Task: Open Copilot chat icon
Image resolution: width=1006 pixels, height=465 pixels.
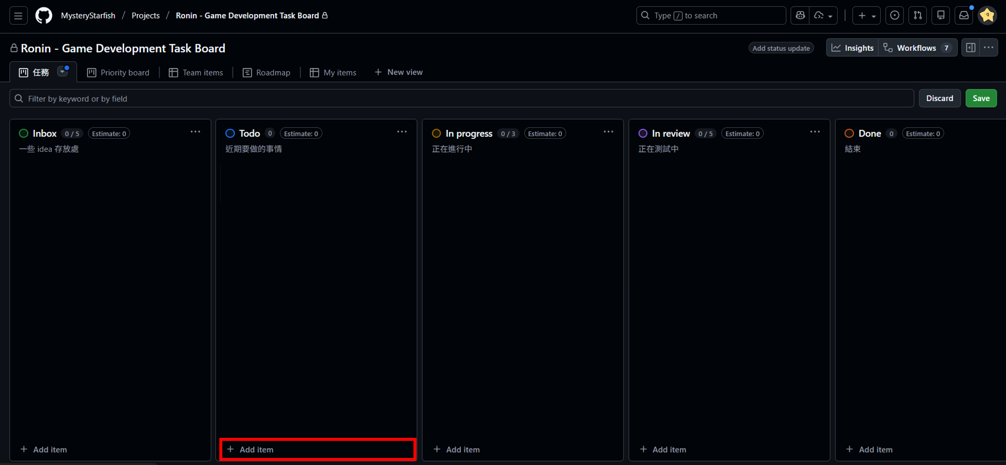Action: 800,16
